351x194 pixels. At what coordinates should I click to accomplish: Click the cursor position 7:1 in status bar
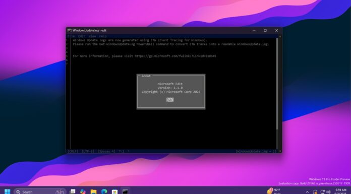click(x=122, y=151)
